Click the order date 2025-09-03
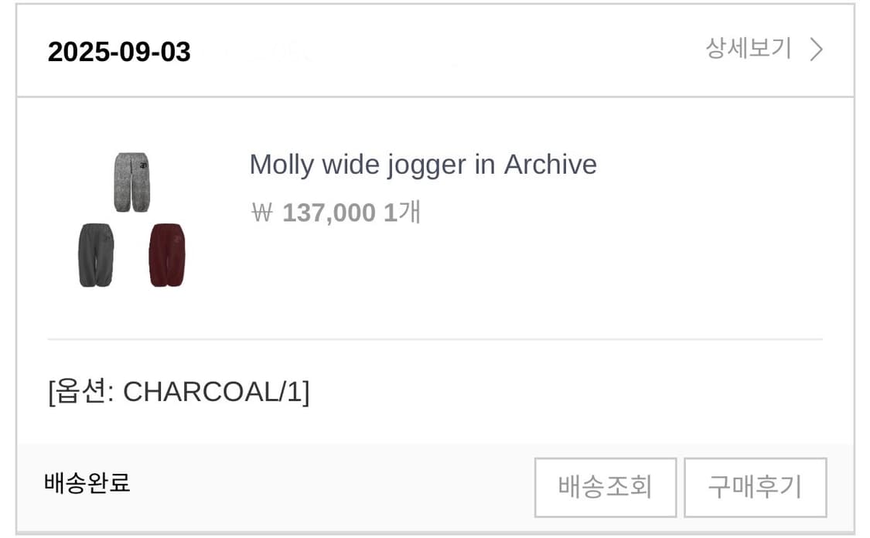 click(119, 52)
